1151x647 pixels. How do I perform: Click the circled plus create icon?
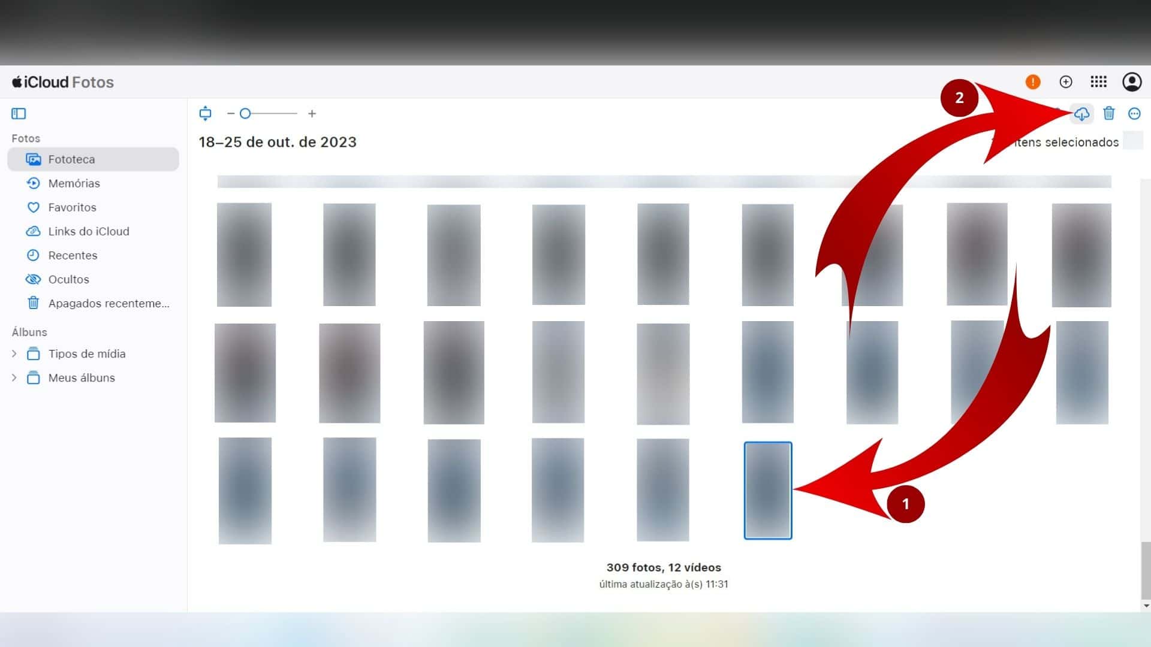pos(1066,82)
